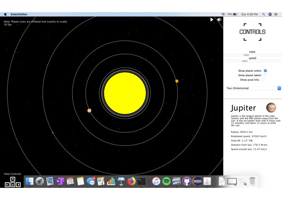
Task: Open GitHub Desktop from the dock
Action: (187, 181)
